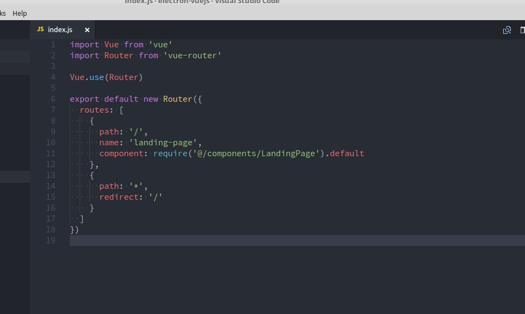Screen dimensions: 525x314
Task: Click the 'redirect' property name
Action: 119,197
